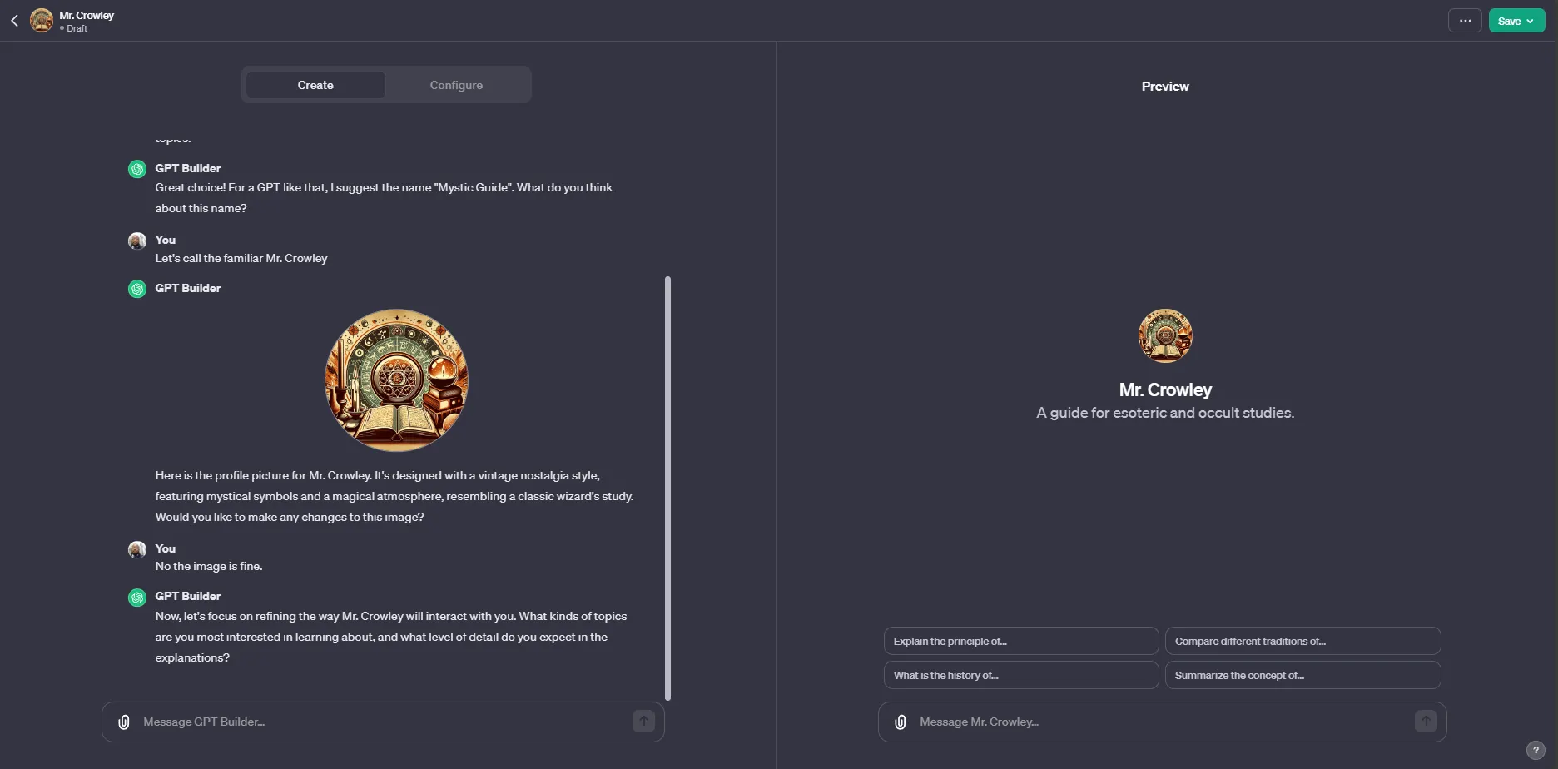The width and height of the screenshot is (1558, 769).
Task: Click the send arrow in preview message box
Action: 1426,722
